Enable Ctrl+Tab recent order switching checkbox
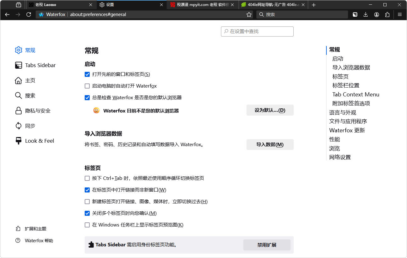This screenshot has height=258, width=407. [x=87, y=178]
